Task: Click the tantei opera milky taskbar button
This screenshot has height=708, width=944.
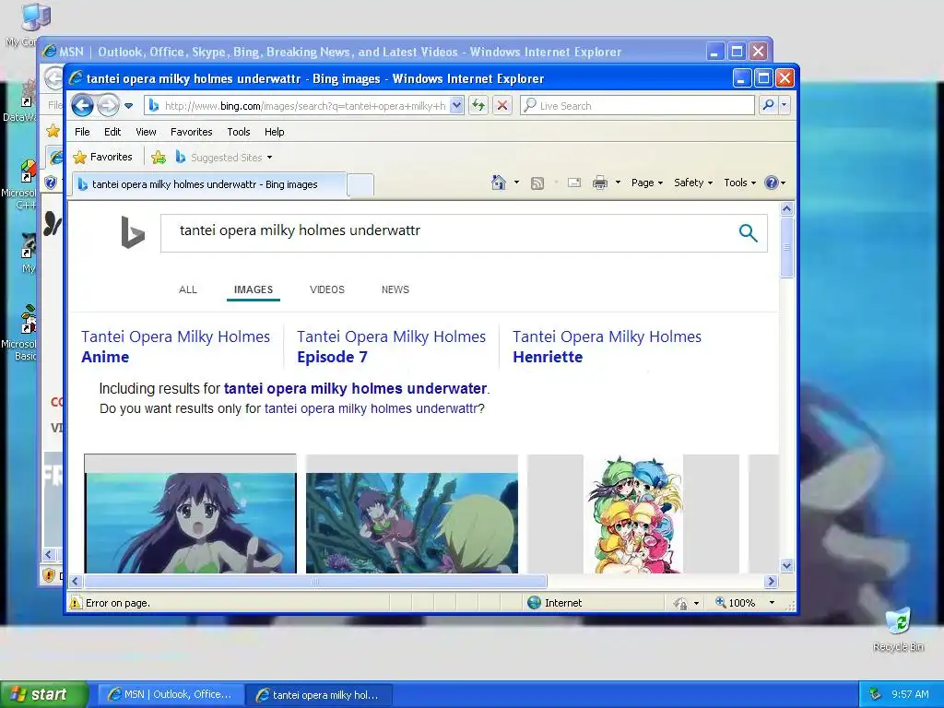Action: pos(319,695)
